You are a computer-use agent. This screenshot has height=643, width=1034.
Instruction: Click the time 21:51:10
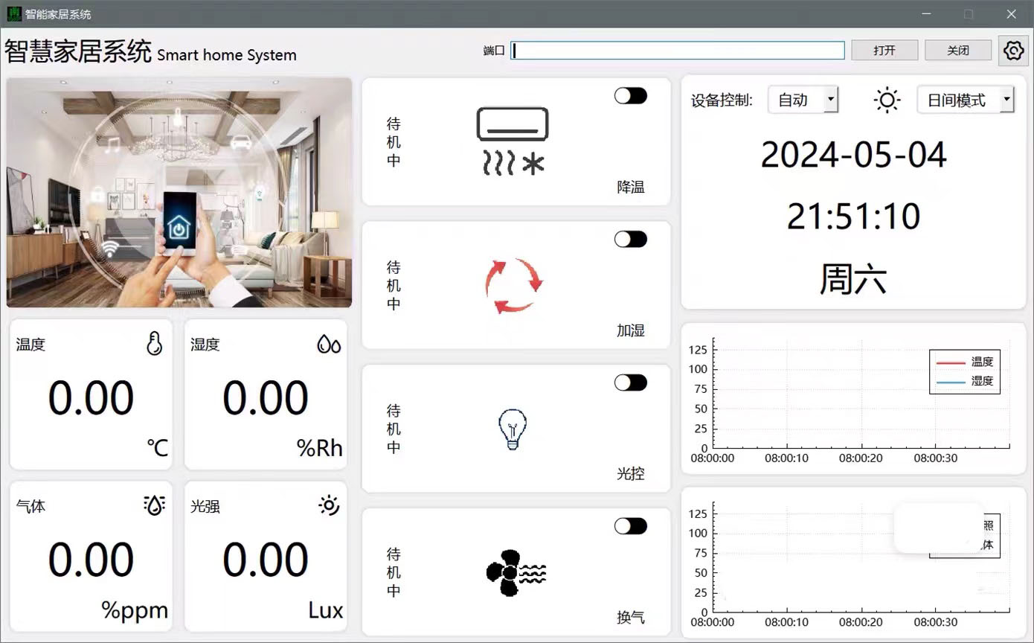coord(853,216)
